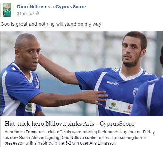The width and height of the screenshot is (163, 147).
Task: Click the bearded player's face in the photo
Action: coord(130,51)
